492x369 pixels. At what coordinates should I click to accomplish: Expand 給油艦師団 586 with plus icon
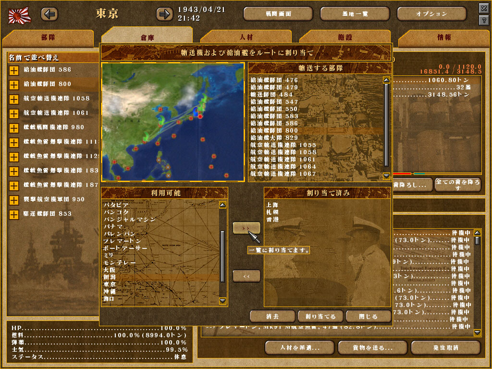13,70
